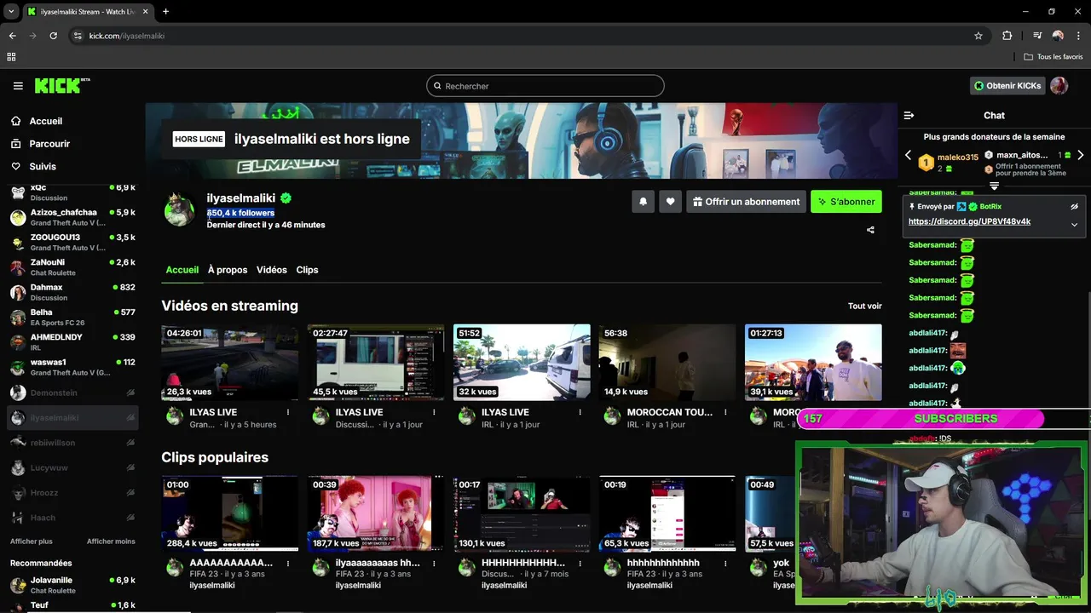Viewport: 1091px width, 613px height.
Task: Open options for the HHHHHHHHHHH... clip
Action: coord(580,563)
